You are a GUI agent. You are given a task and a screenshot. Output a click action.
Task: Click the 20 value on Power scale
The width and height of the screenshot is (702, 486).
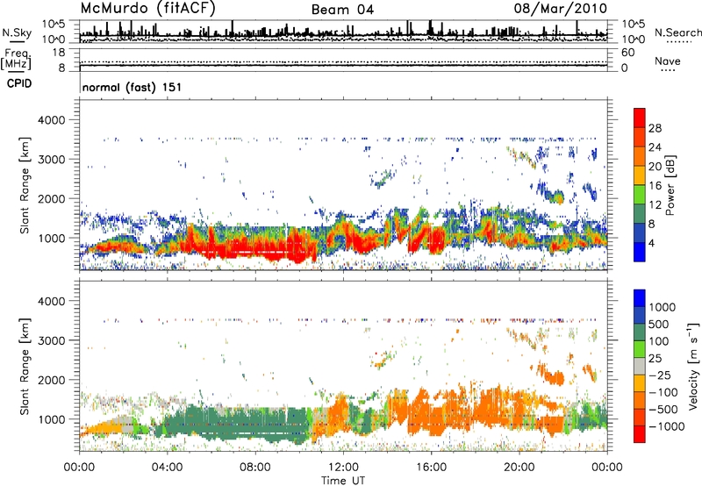(x=655, y=167)
